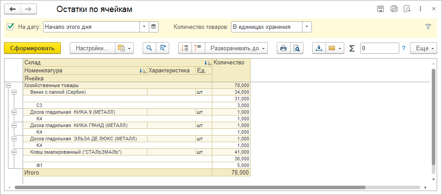Select K4 cell under НИКА ГРАНД

coord(117,132)
